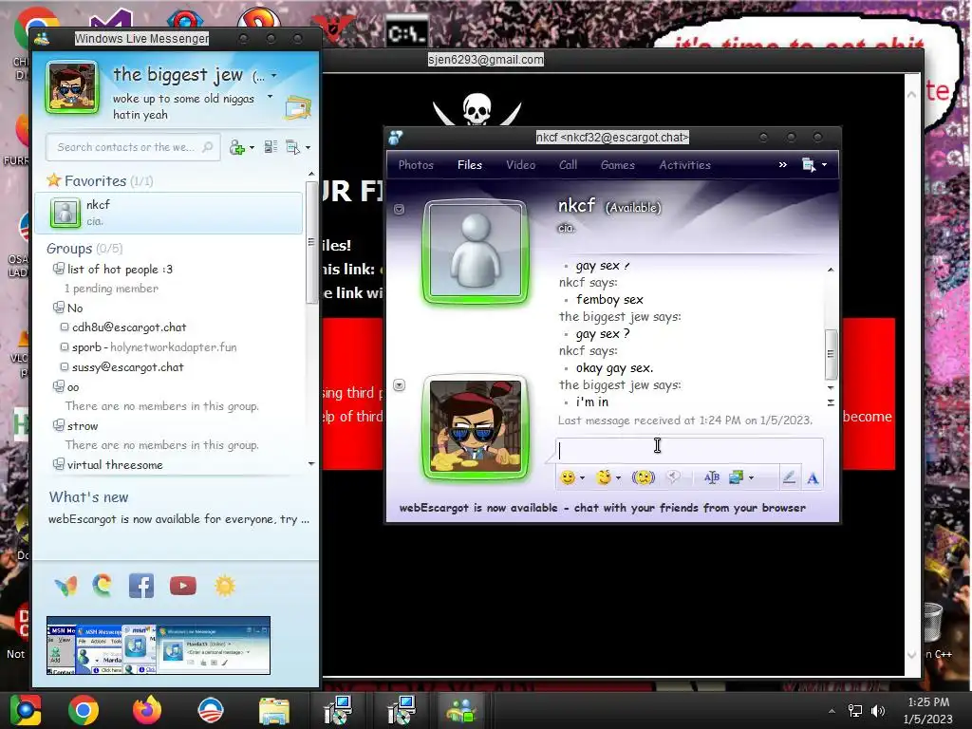This screenshot has height=729, width=972.
Task: Open the status dropdown next to display name
Action: pos(274,76)
